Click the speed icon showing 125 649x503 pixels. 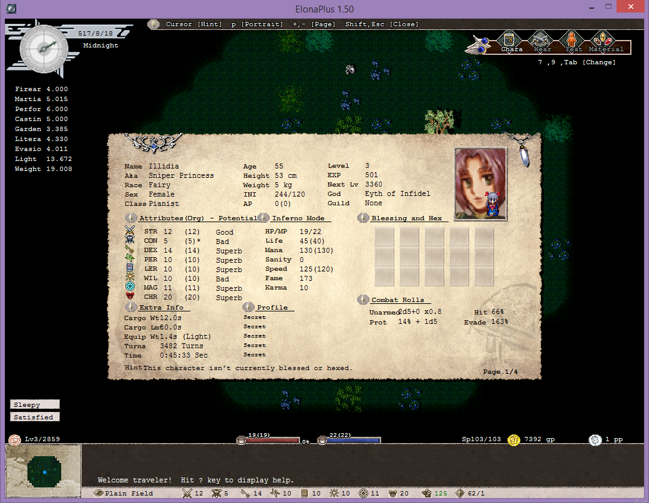coord(426,493)
